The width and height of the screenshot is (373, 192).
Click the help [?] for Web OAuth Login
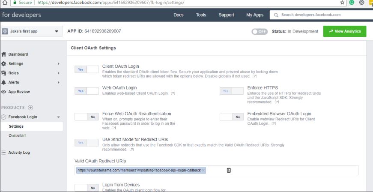(x=173, y=93)
